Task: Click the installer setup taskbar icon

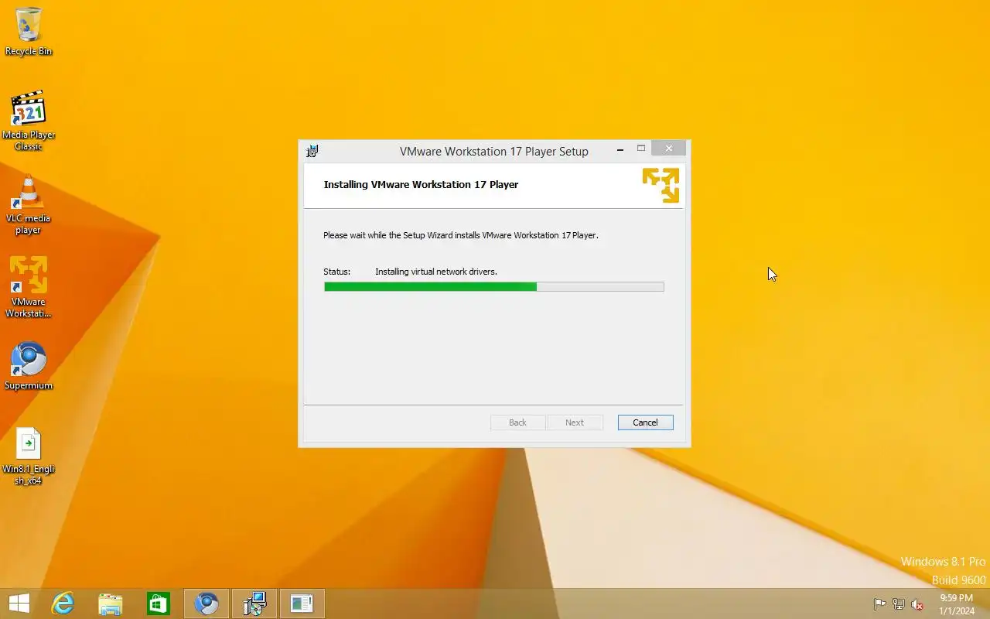Action: [254, 604]
